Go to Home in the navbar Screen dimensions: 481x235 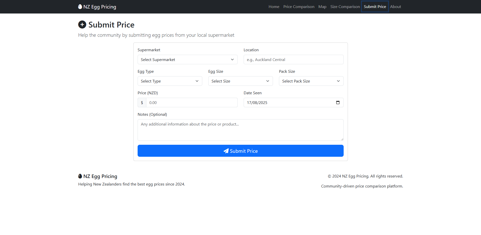[274, 7]
